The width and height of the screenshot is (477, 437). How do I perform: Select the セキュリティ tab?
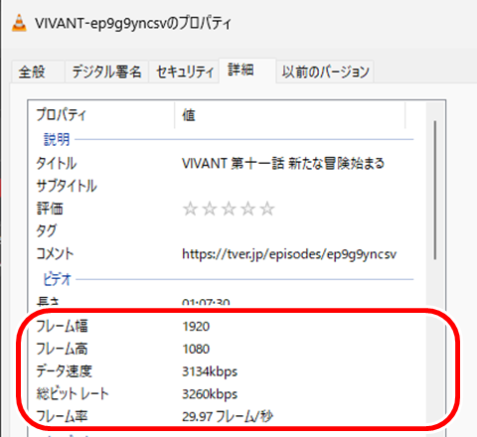click(184, 72)
